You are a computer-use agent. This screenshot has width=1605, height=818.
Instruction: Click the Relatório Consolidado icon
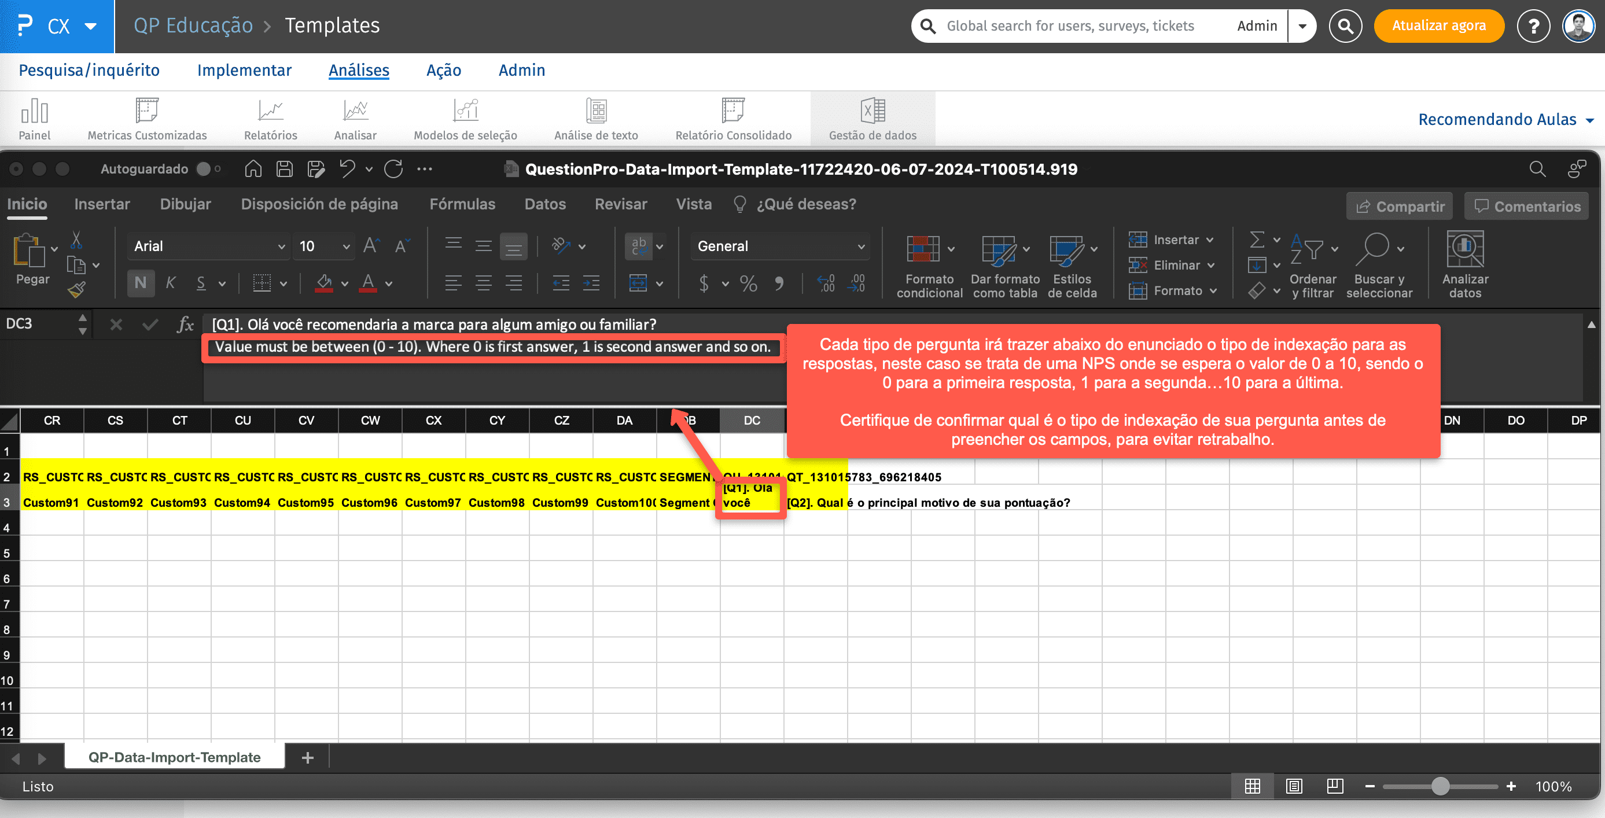pyautogui.click(x=732, y=111)
